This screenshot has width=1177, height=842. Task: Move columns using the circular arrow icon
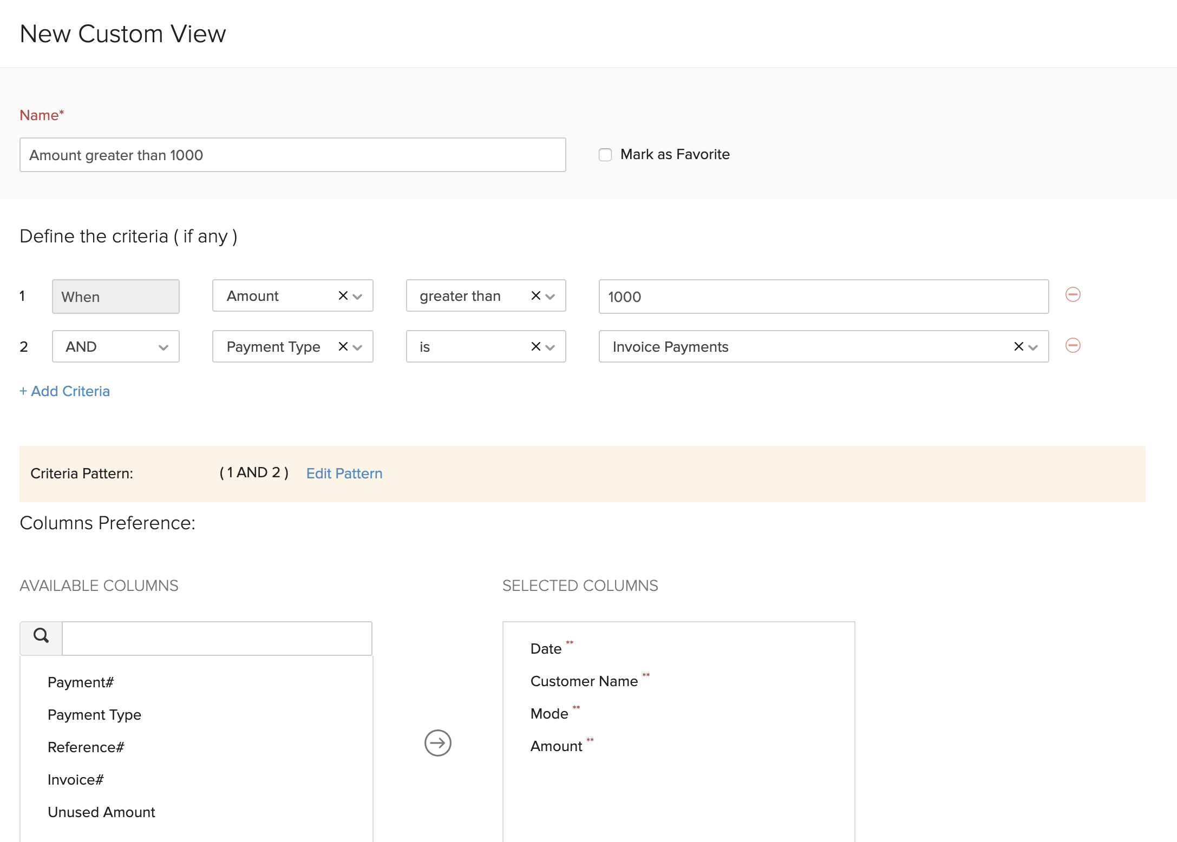pos(437,744)
